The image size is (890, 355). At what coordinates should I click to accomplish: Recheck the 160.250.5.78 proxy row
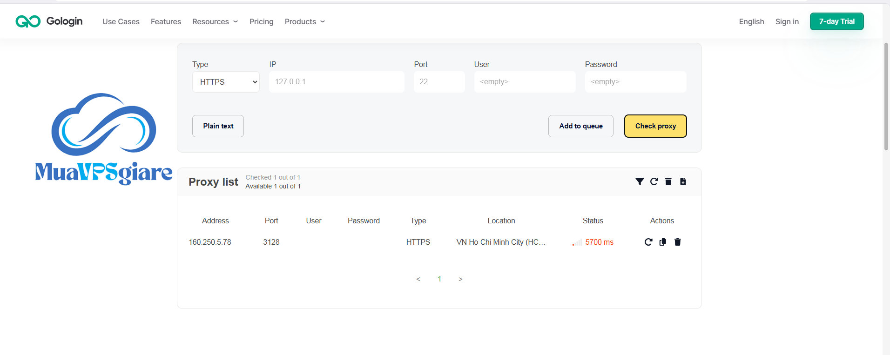point(648,242)
